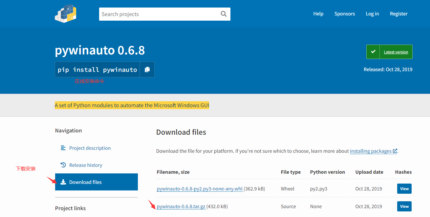430x217 pixels.
Task: Click the Release history clock icon
Action: (63, 165)
